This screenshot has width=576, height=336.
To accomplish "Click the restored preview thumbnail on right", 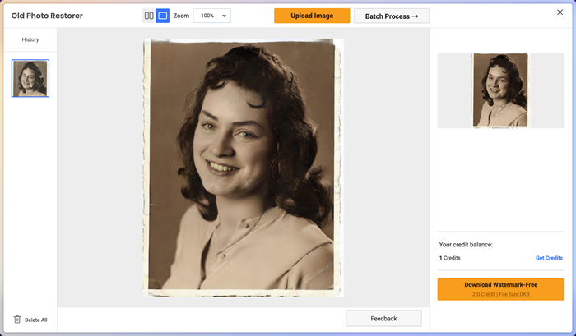I will pyautogui.click(x=500, y=90).
